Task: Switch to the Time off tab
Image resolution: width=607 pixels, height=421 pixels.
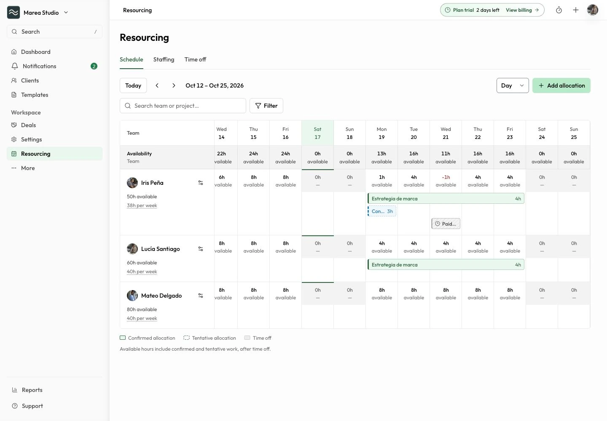Action: point(195,59)
